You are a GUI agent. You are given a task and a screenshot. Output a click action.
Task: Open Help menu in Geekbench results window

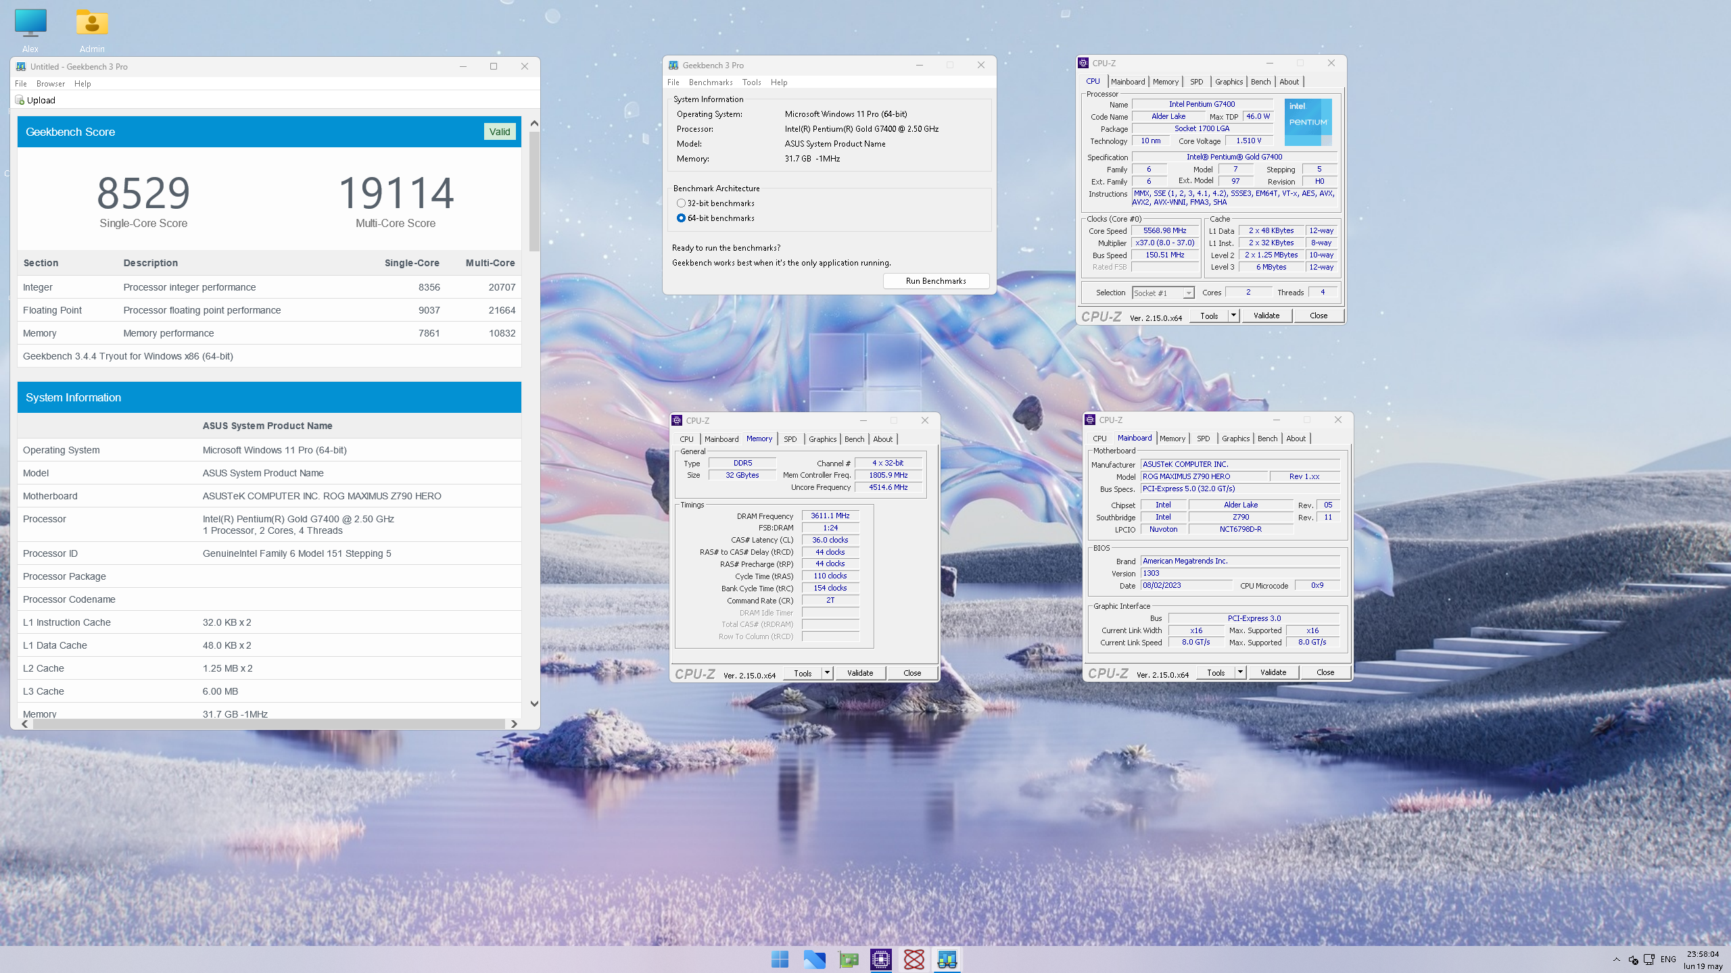82,84
